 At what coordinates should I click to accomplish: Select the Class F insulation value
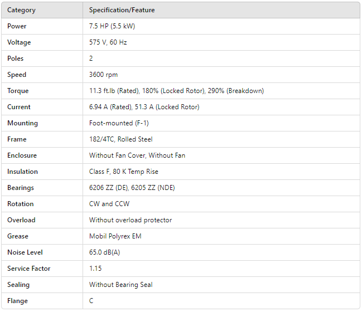123,172
